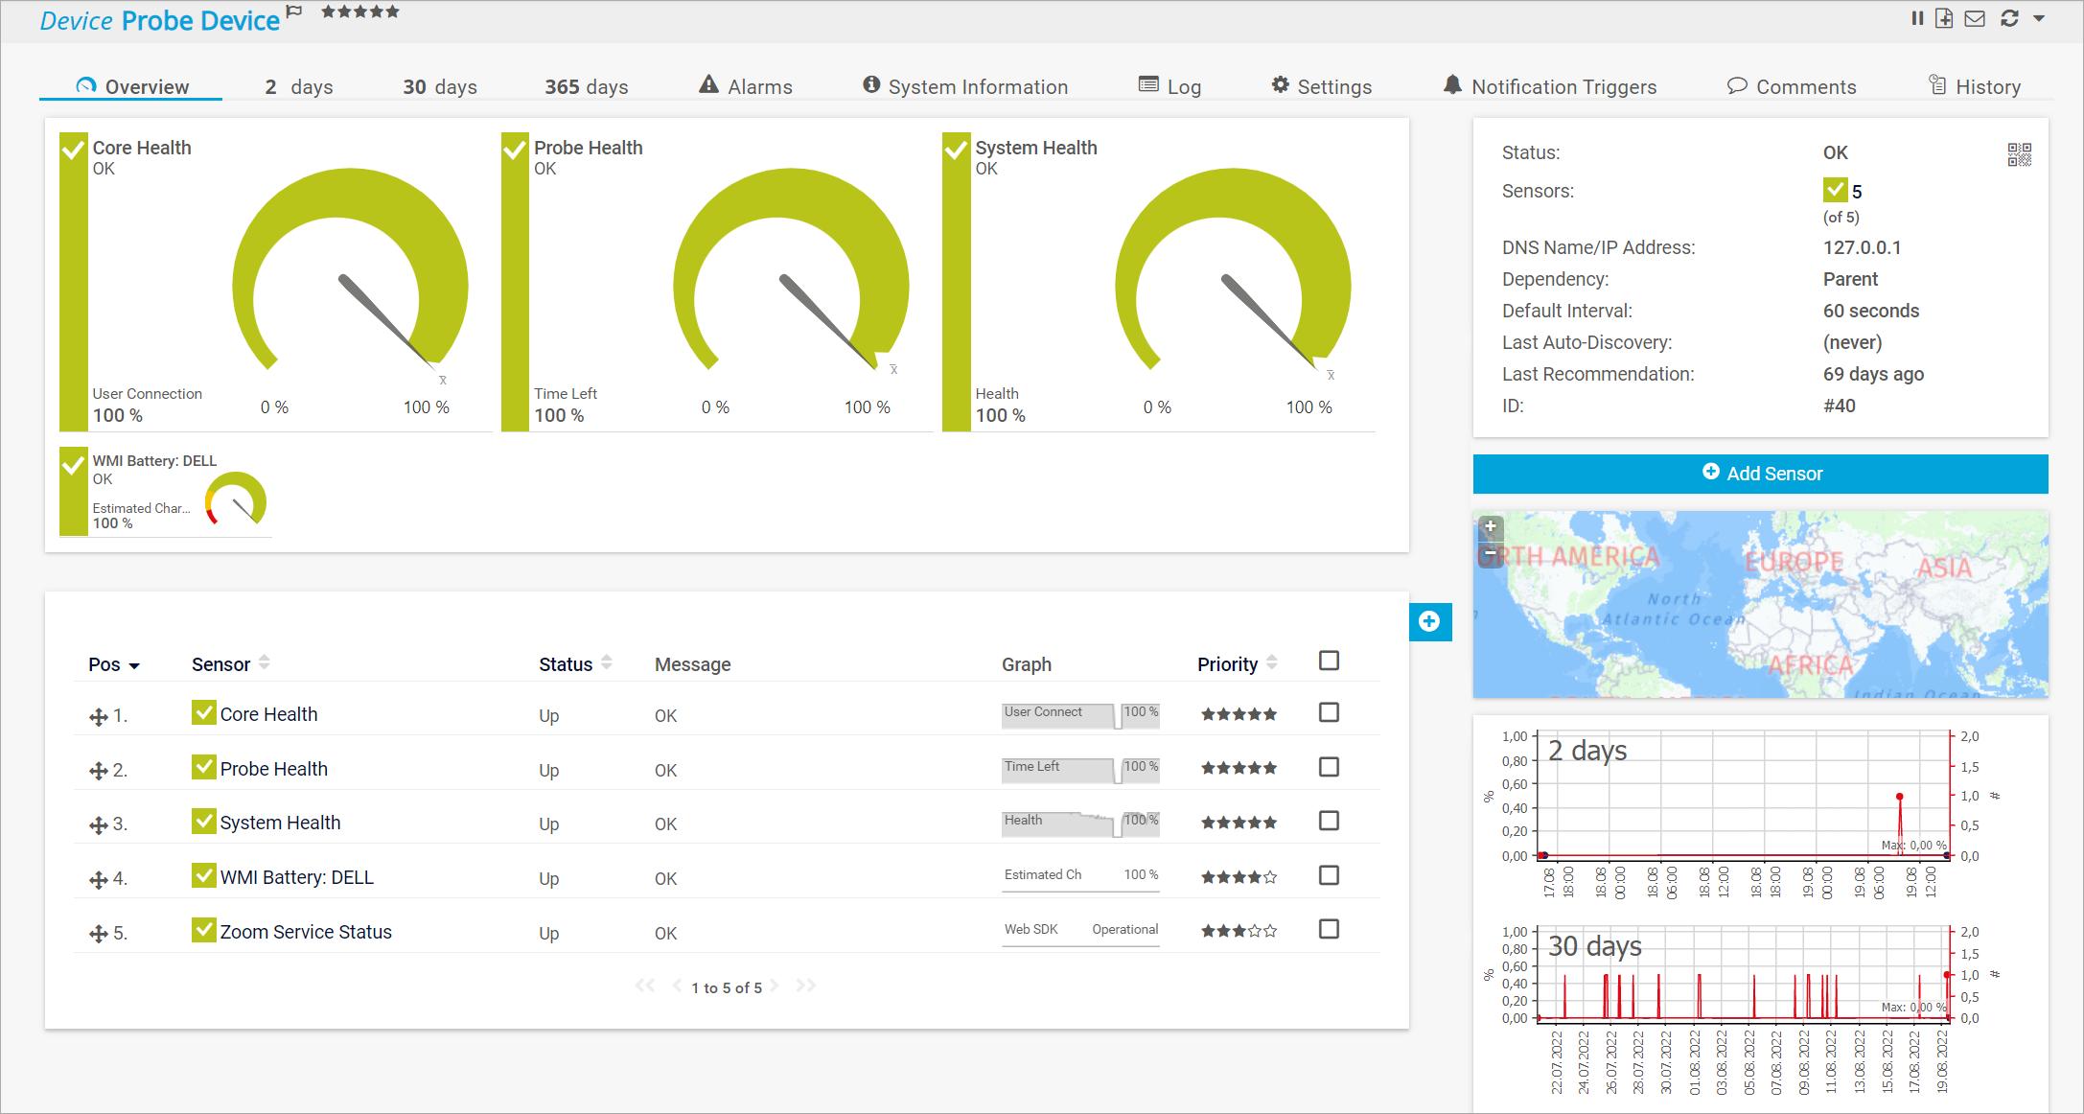The image size is (2084, 1114).
Task: Click the System Health green status icon in table
Action: click(203, 821)
